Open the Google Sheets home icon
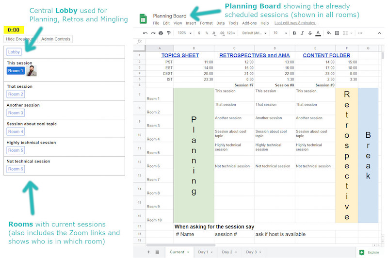Viewport: 388px width, 258px height. pyautogui.click(x=143, y=19)
